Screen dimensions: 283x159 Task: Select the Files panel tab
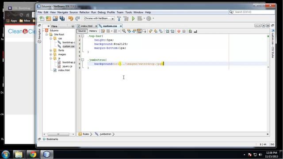point(54,26)
